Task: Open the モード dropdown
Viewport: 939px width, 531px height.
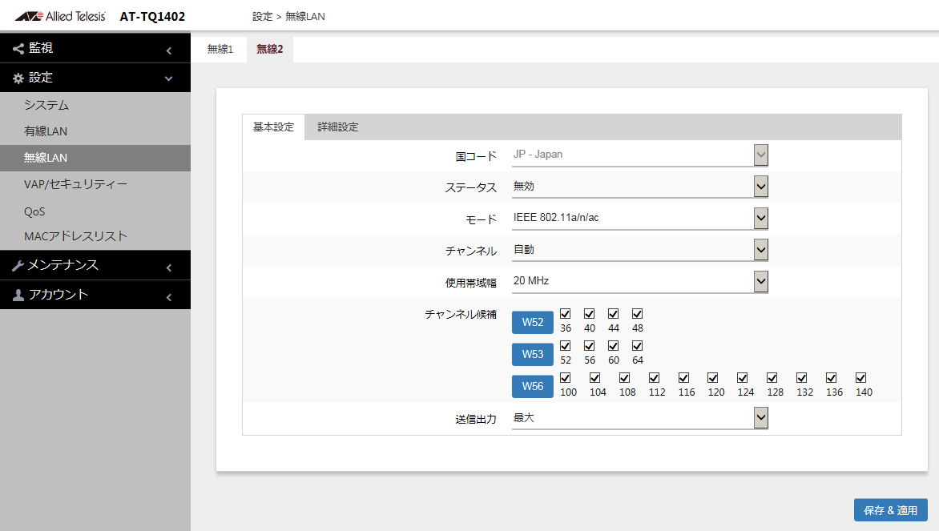Action: (x=639, y=218)
